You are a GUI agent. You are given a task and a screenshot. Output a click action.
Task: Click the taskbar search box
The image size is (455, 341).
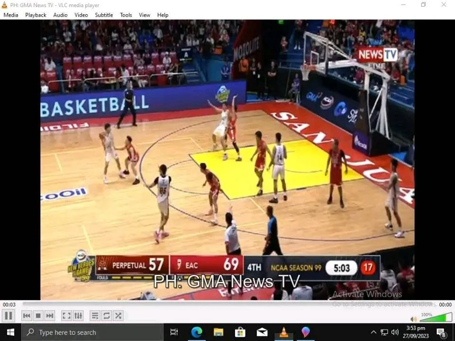pyautogui.click(x=92, y=332)
